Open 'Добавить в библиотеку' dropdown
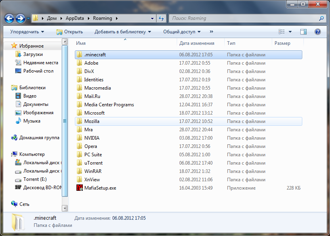Viewport: 330px width, 236px height. click(123, 32)
